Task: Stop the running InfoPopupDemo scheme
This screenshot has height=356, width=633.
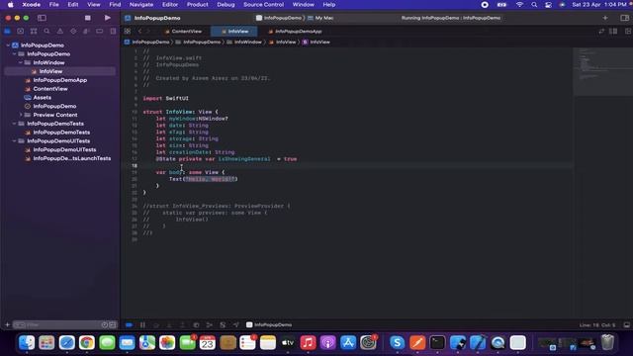Action: (x=88, y=18)
